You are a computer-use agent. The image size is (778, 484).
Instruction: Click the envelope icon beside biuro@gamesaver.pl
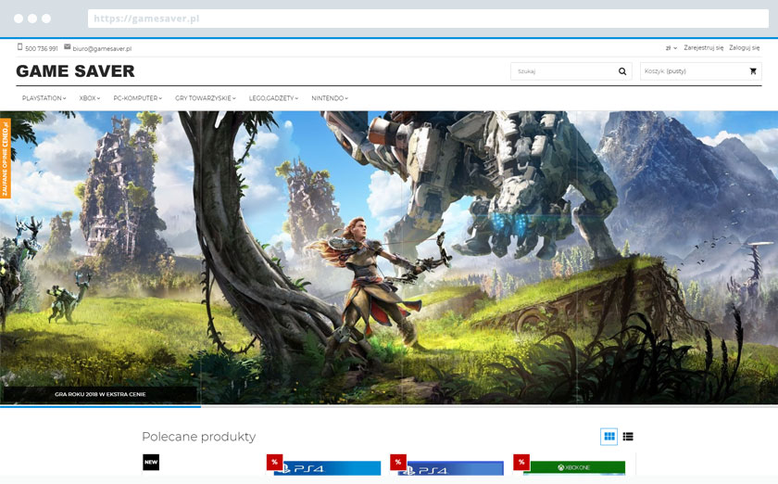pyautogui.click(x=67, y=46)
